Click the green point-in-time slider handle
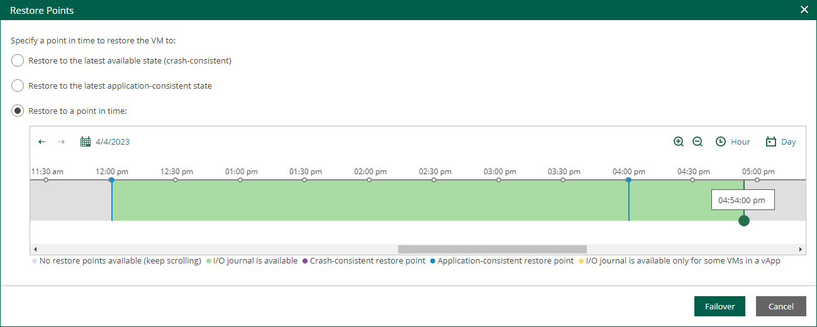 tap(744, 220)
